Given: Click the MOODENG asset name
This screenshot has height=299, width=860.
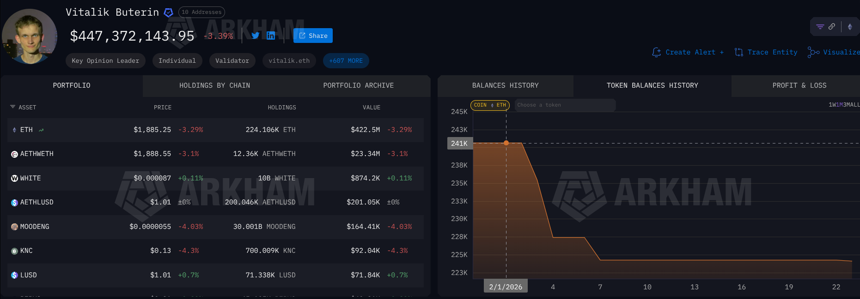Looking at the screenshot, I should tap(35, 227).
